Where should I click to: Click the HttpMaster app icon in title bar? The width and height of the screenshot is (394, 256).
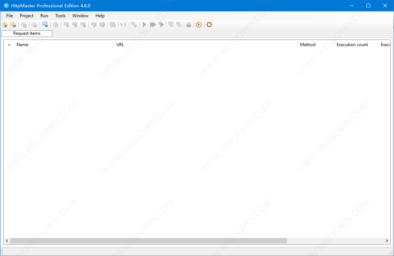pos(6,5)
